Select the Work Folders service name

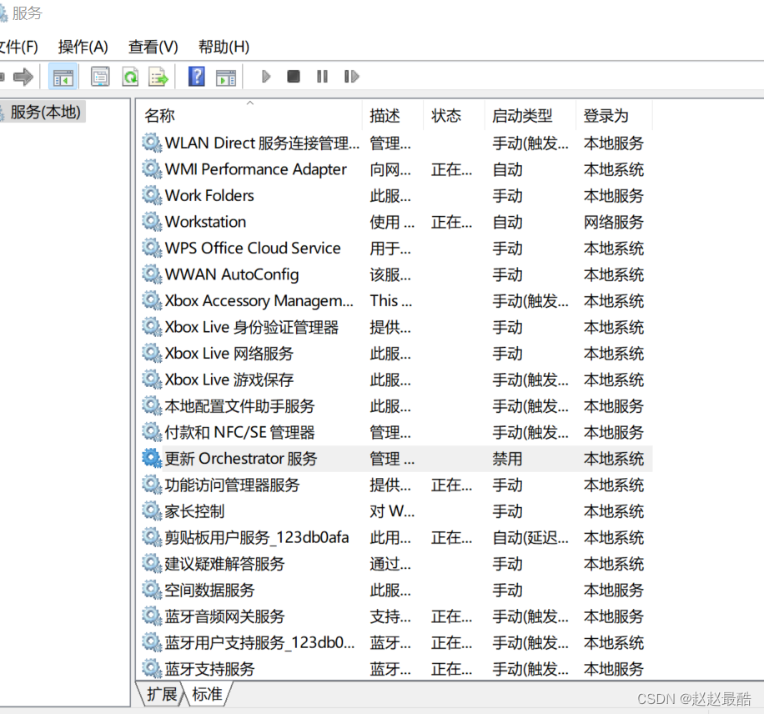(x=209, y=195)
